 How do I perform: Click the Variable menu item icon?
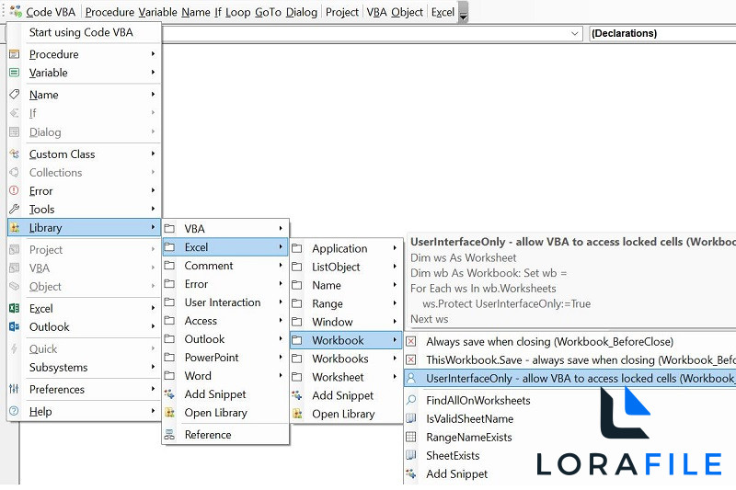15,73
